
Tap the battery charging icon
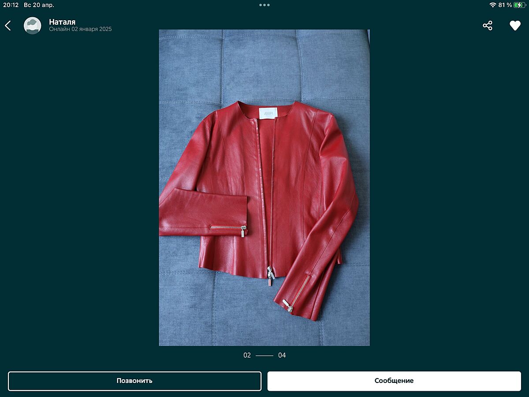click(x=520, y=5)
